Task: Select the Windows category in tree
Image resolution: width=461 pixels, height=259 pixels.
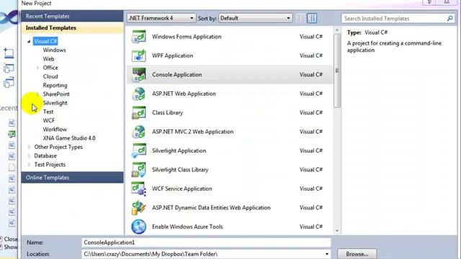Action: point(55,50)
